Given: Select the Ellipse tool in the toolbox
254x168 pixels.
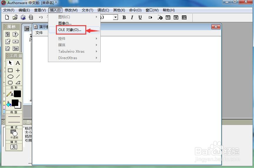Looking at the screenshot, I should click(10, 76).
